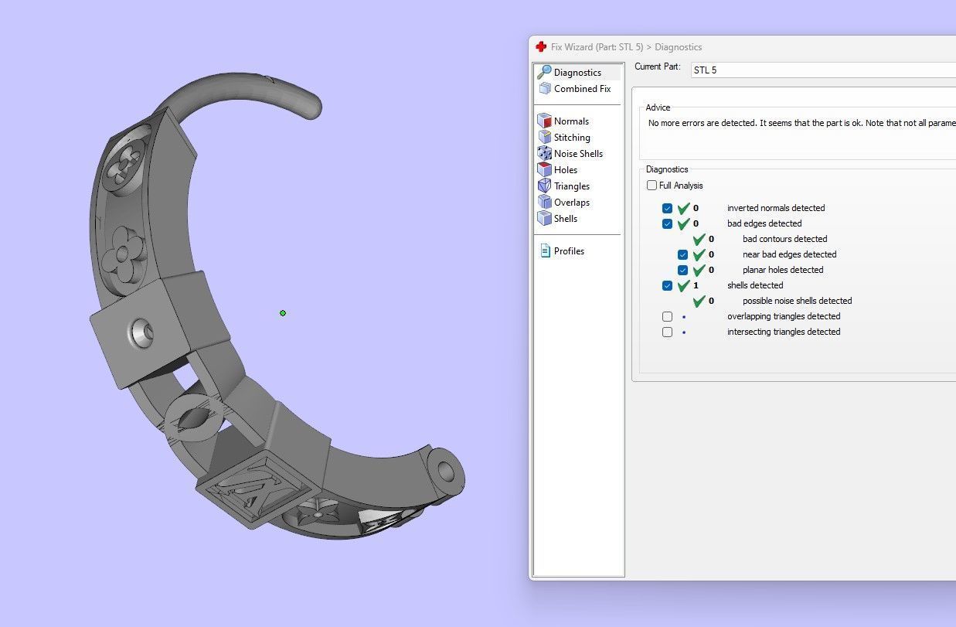Open the Shells tool icon
Viewport: 956px width, 627px height.
(544, 218)
